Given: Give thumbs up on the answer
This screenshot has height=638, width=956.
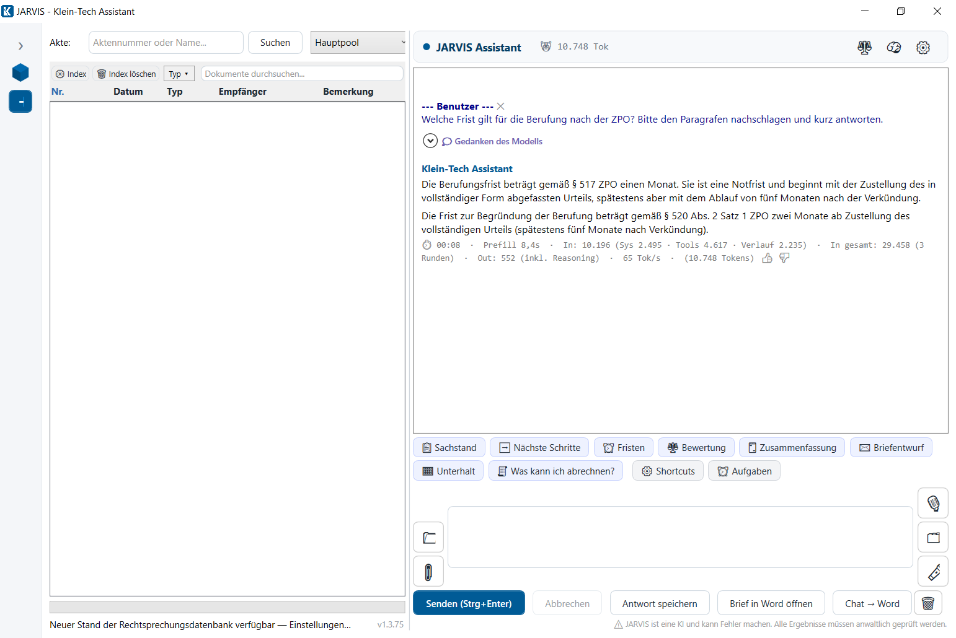Looking at the screenshot, I should tap(768, 258).
